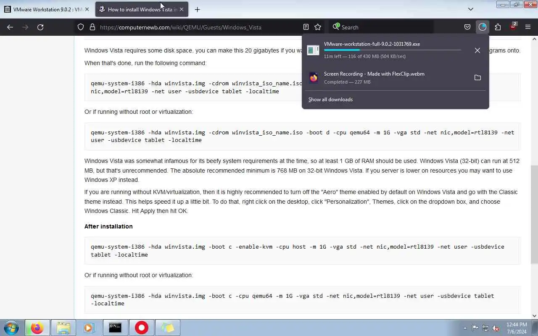The image size is (538, 336).
Task: Open tracking protection shield icon
Action: coord(81,27)
